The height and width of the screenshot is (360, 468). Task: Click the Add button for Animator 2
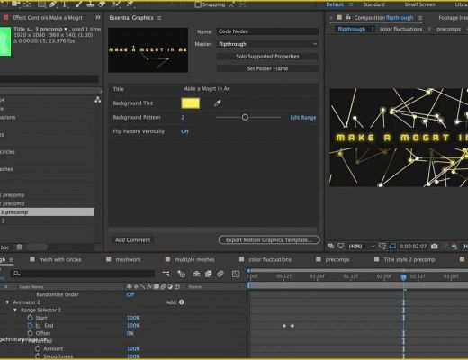pos(182,302)
